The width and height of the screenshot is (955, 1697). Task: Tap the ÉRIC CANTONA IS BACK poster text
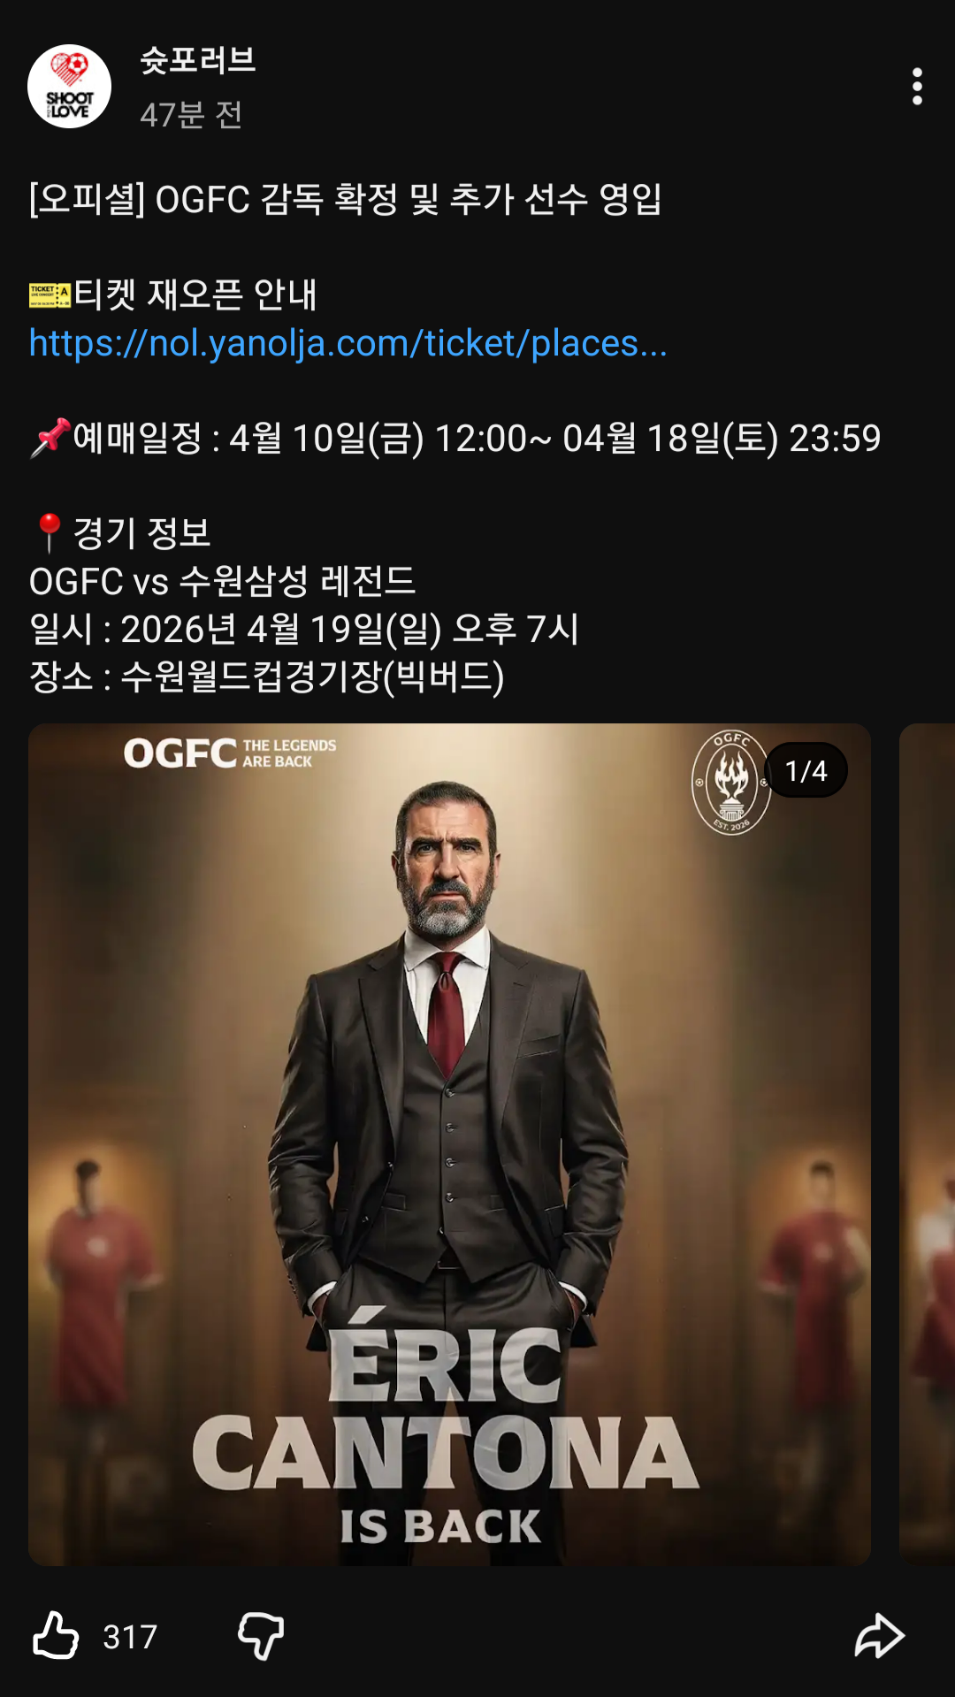point(445,1428)
